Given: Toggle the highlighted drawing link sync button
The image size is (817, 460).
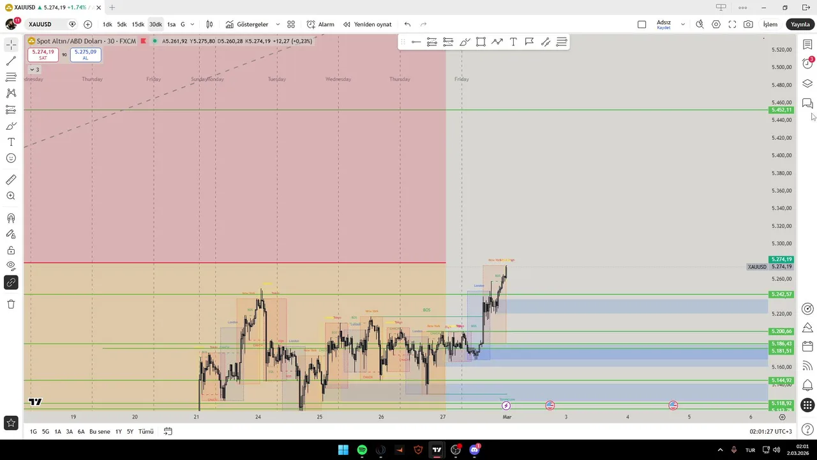Looking at the screenshot, I should (x=11, y=282).
